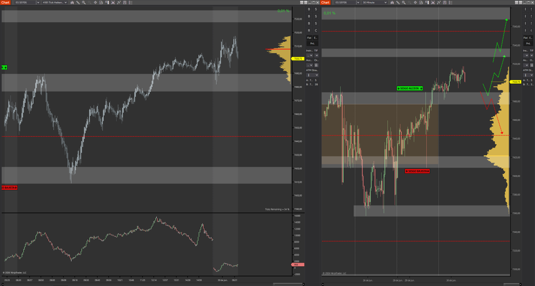This screenshot has height=286, width=535.
Task: Open data series icon in 30 Minute chart toolbar
Action: pyautogui.click(x=444, y=2)
